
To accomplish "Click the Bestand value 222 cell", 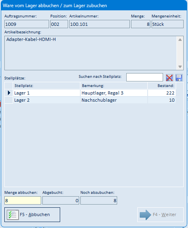I will pyautogui.click(x=161, y=93).
